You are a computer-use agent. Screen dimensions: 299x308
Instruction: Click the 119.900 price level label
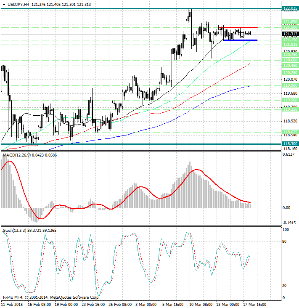coord(290,85)
